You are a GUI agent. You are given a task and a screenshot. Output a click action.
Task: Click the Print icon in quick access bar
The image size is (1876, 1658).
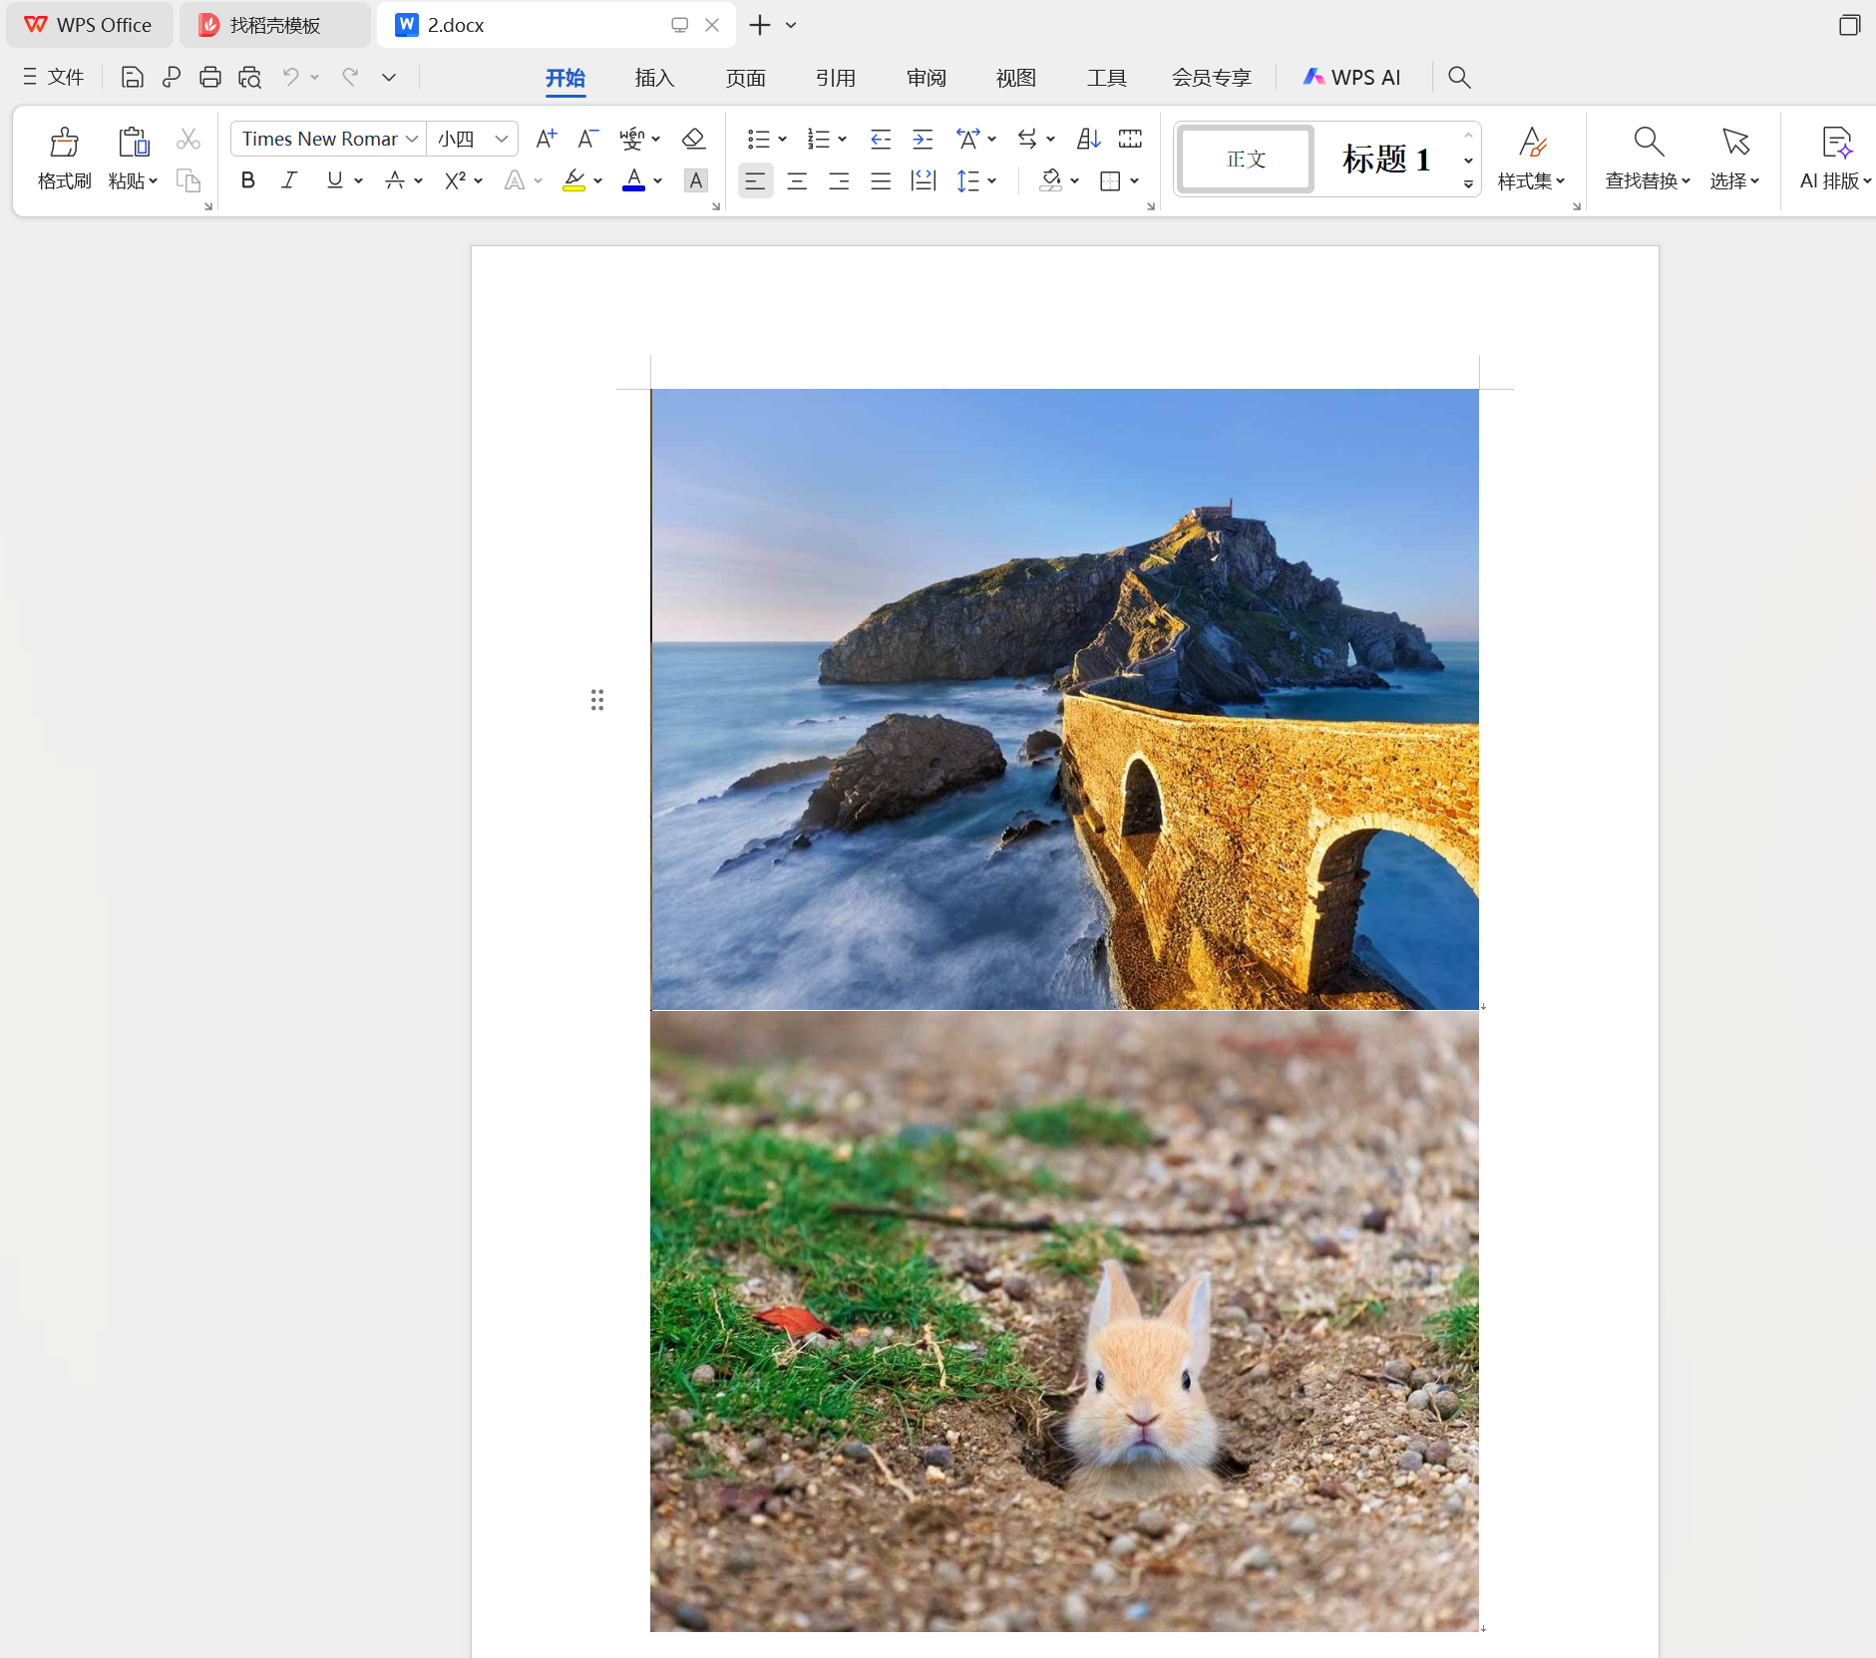[x=209, y=78]
